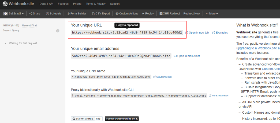Click the whcli forward command
This screenshot has height=123, width=280.
tap(139, 95)
